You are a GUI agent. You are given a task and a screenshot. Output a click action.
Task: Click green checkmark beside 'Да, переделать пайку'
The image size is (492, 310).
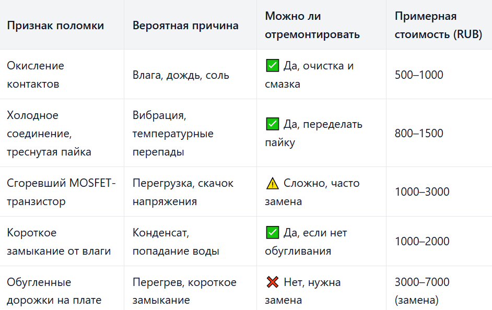click(272, 124)
